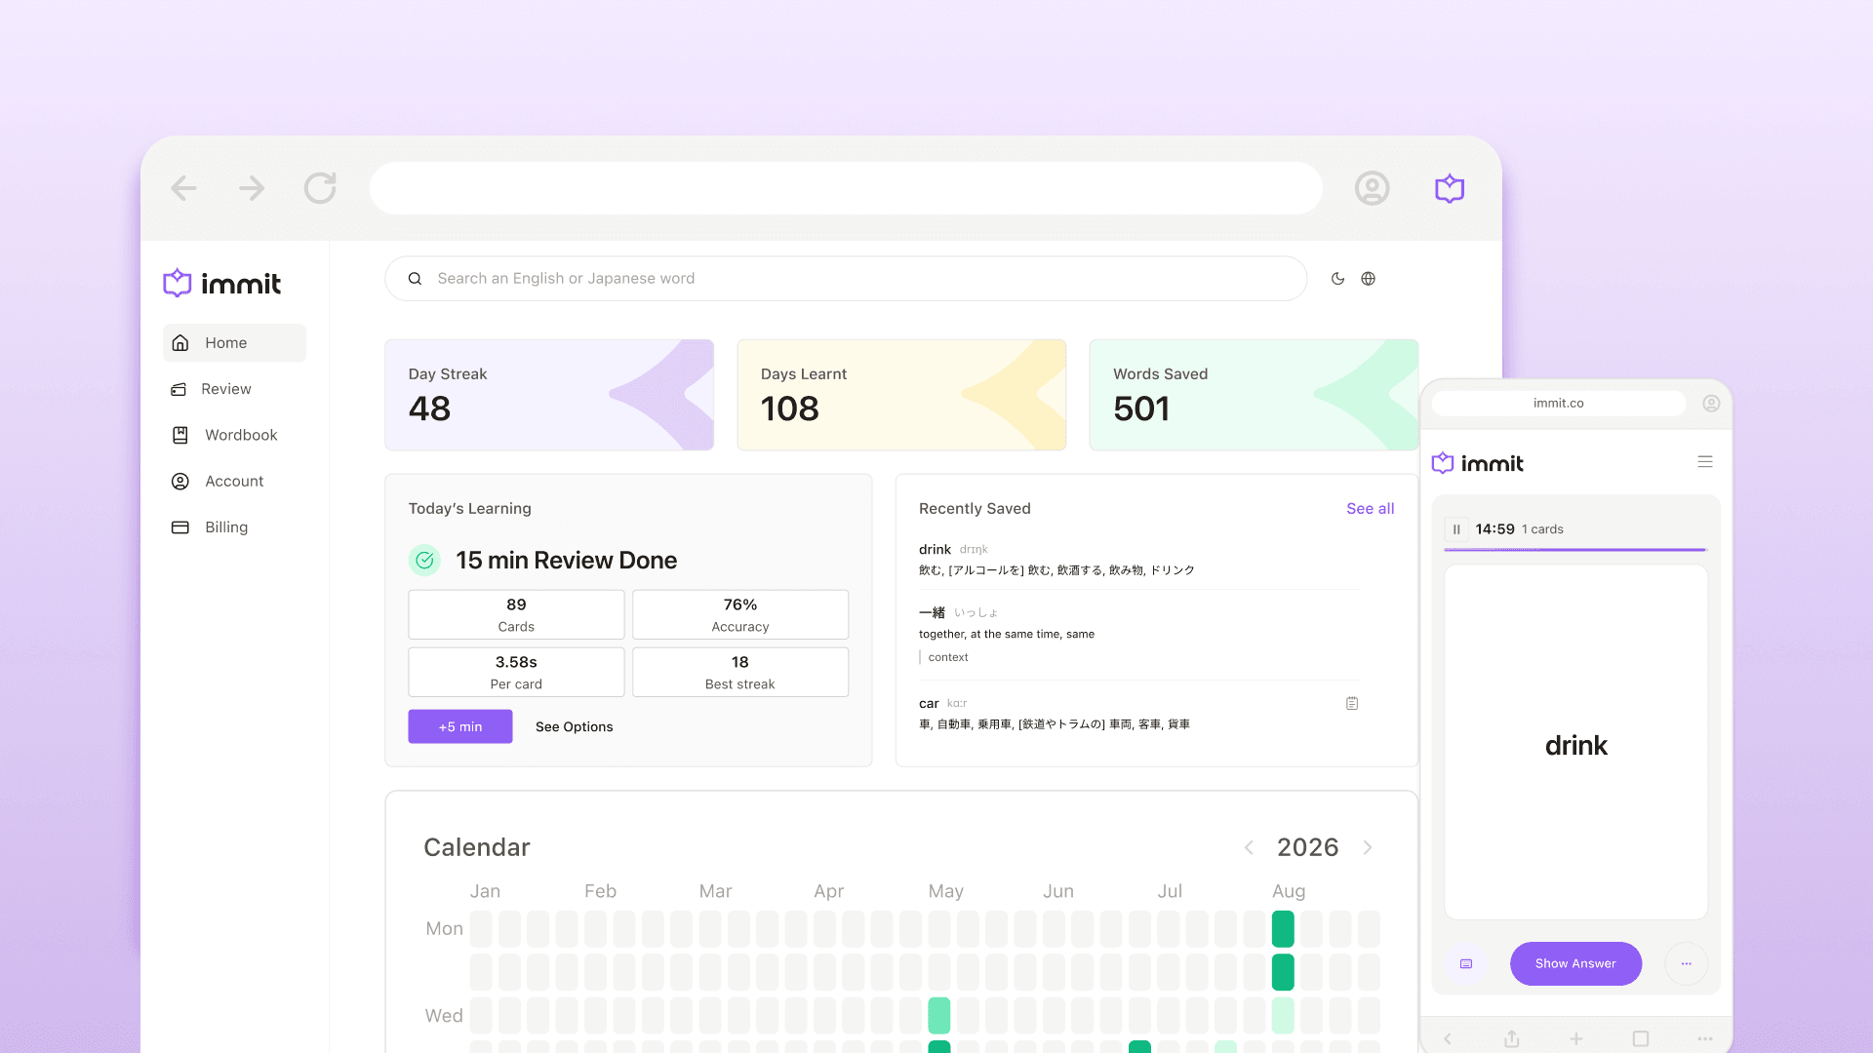This screenshot has width=1873, height=1053.
Task: Reload the page with refresh icon
Action: pyautogui.click(x=320, y=188)
